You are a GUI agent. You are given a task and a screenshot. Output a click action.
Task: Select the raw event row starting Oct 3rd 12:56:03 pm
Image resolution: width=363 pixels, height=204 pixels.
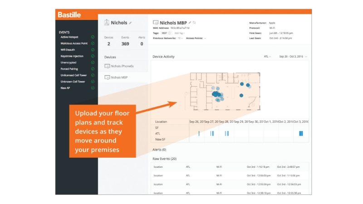(230, 175)
